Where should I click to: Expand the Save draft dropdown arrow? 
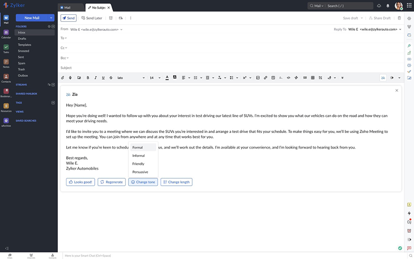click(362, 18)
